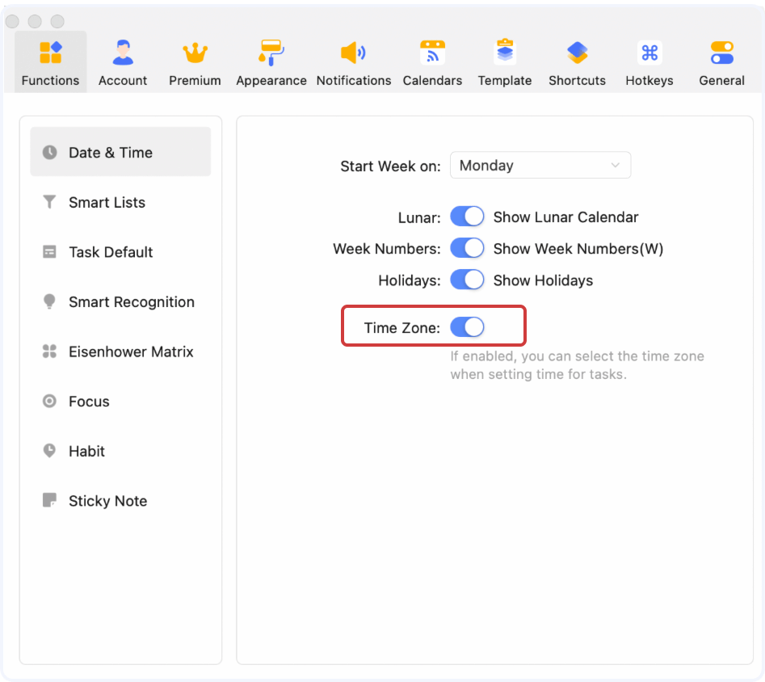Open the Appearance paint roller icon
Image resolution: width=765 pixels, height=682 pixels.
click(x=271, y=53)
